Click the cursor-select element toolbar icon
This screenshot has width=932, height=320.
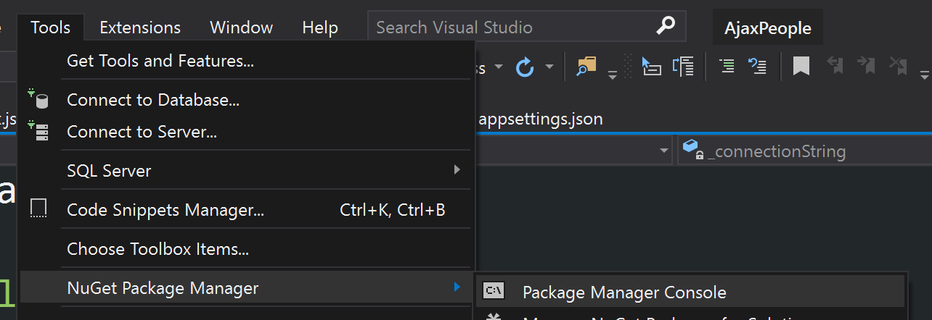point(651,67)
